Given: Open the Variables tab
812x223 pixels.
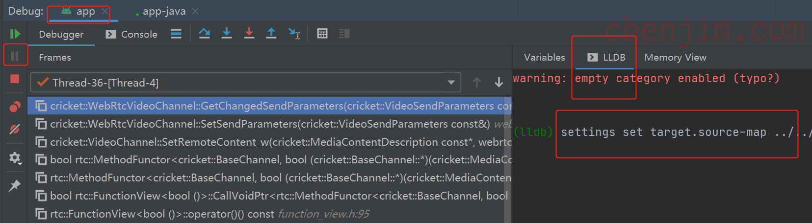Looking at the screenshot, I should click(x=544, y=57).
